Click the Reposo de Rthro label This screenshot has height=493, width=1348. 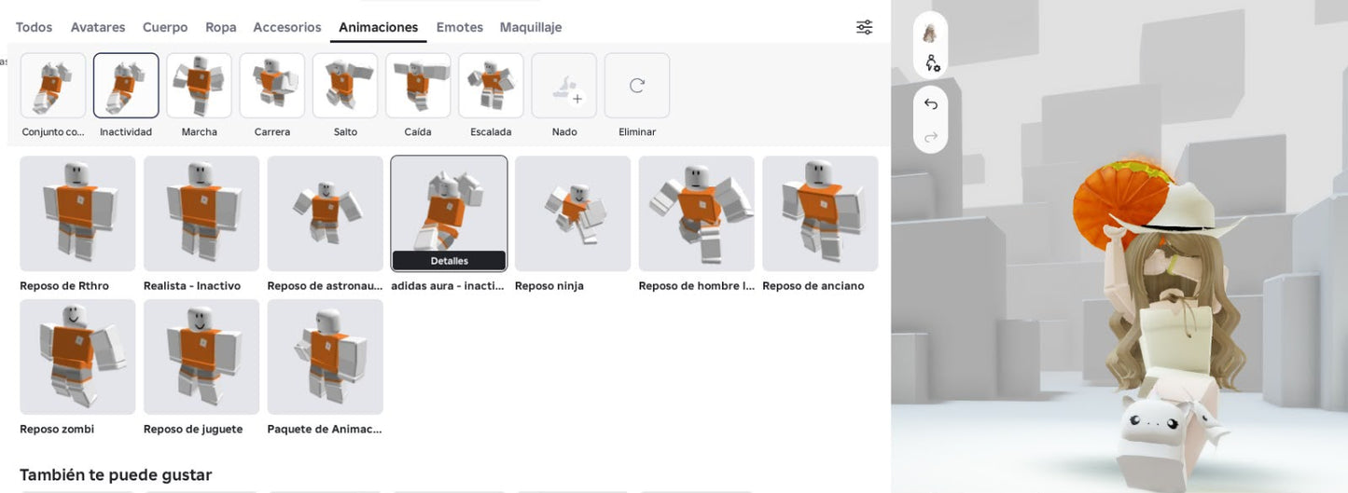[x=64, y=286]
